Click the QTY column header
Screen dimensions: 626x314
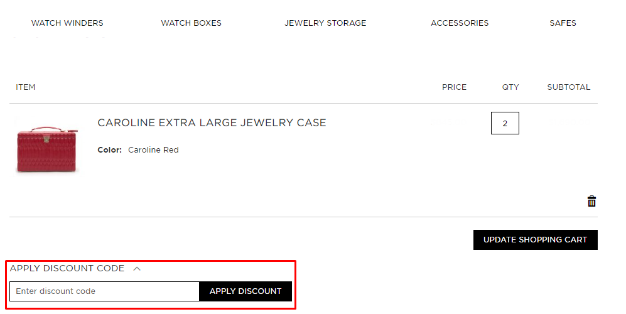point(510,87)
